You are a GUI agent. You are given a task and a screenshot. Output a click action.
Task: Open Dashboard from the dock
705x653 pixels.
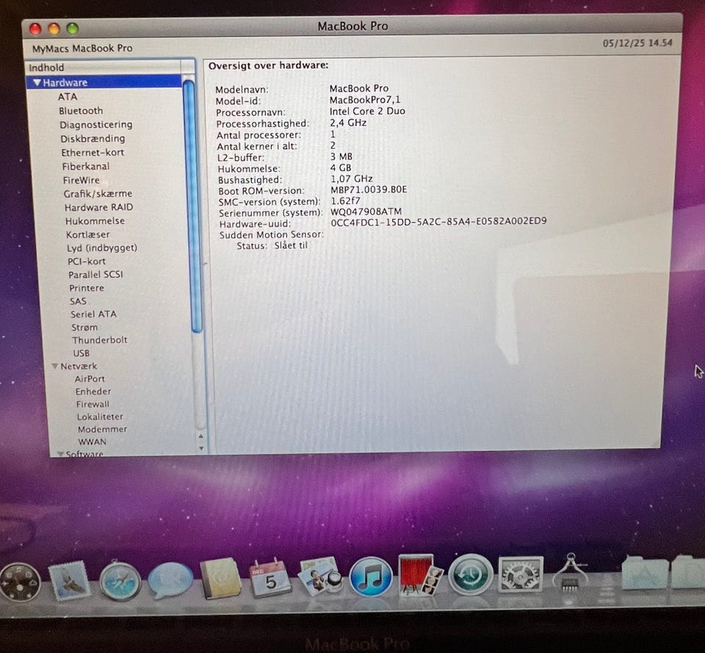(x=20, y=582)
